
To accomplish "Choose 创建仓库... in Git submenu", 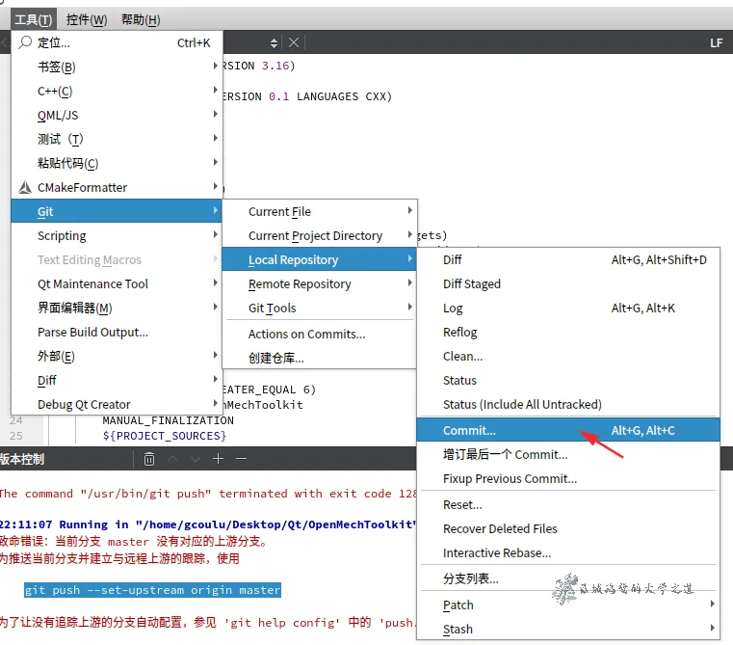I will click(275, 358).
